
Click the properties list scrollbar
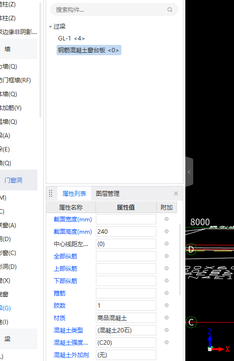(x=180, y=259)
